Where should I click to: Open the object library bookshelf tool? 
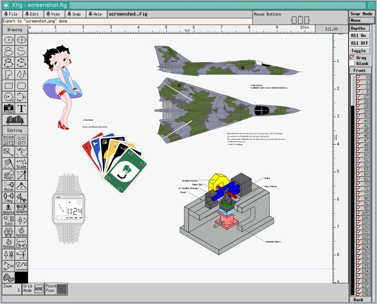point(15,120)
